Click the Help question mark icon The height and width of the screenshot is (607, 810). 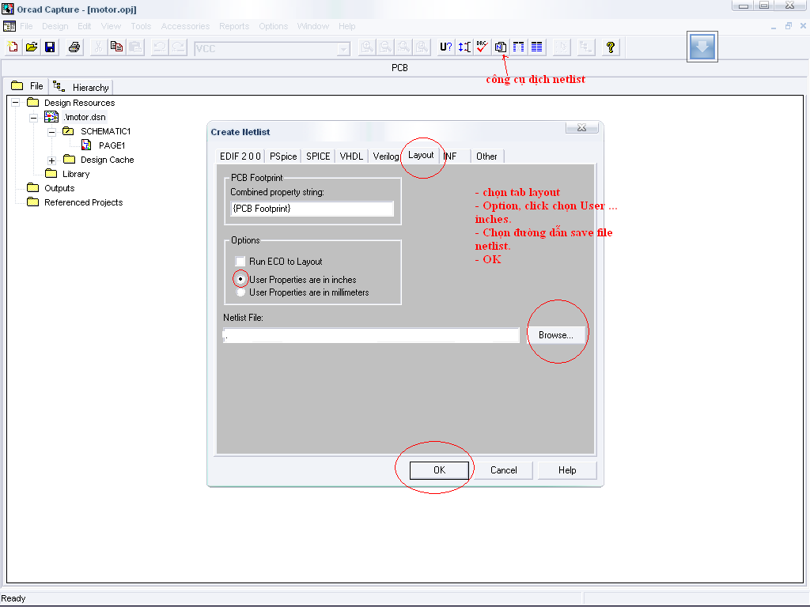tap(610, 47)
